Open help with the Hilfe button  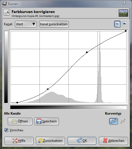[x=19, y=141]
